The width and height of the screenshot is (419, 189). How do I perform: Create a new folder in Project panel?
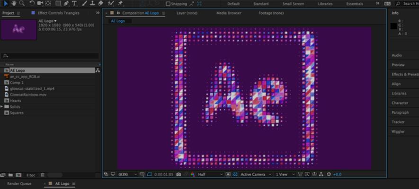tap(10, 175)
